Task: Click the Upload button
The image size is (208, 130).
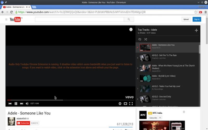Action: point(186,19)
